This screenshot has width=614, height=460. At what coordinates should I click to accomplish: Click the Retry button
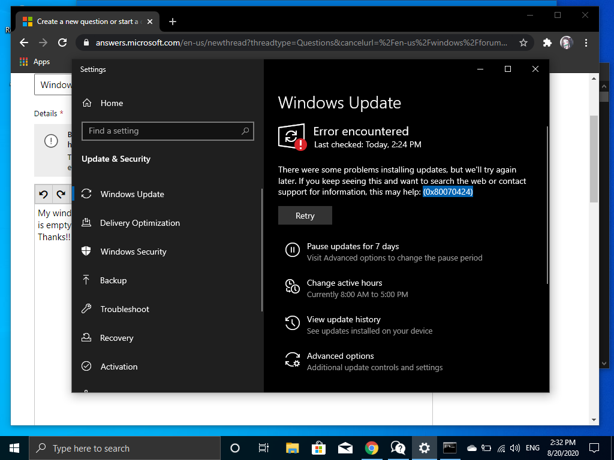click(305, 216)
